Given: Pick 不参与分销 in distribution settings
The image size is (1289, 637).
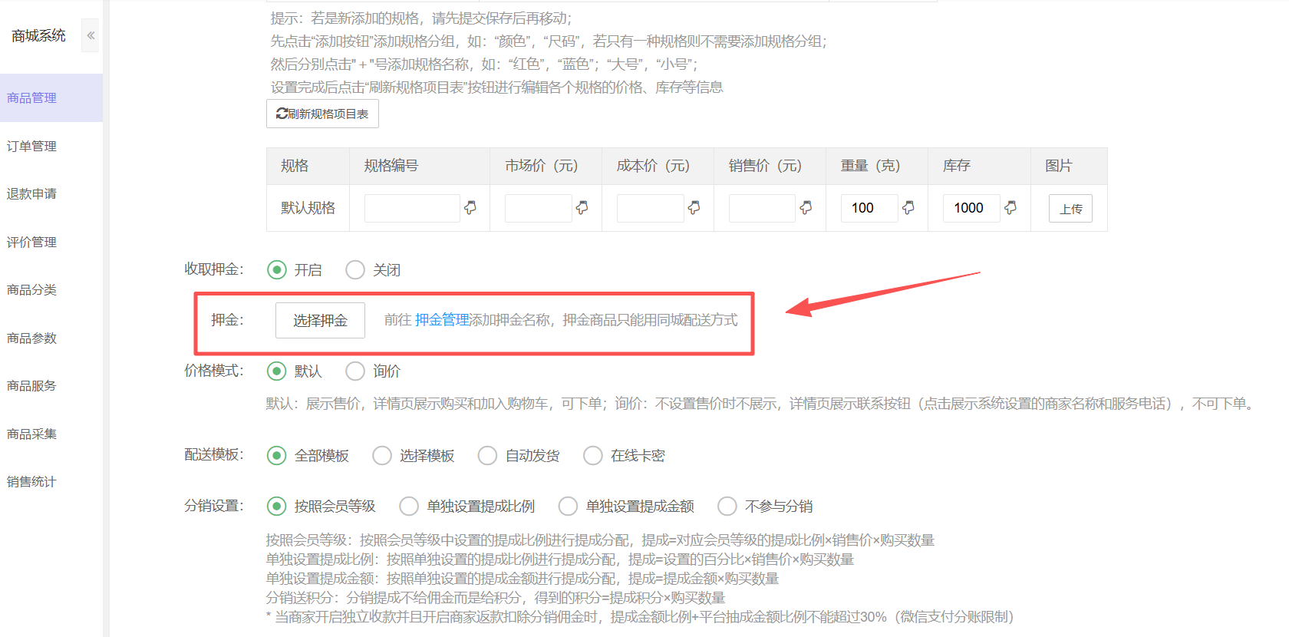Looking at the screenshot, I should tap(727, 507).
